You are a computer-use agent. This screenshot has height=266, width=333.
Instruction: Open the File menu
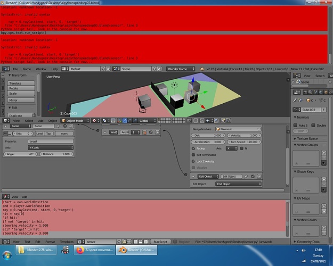click(15, 69)
